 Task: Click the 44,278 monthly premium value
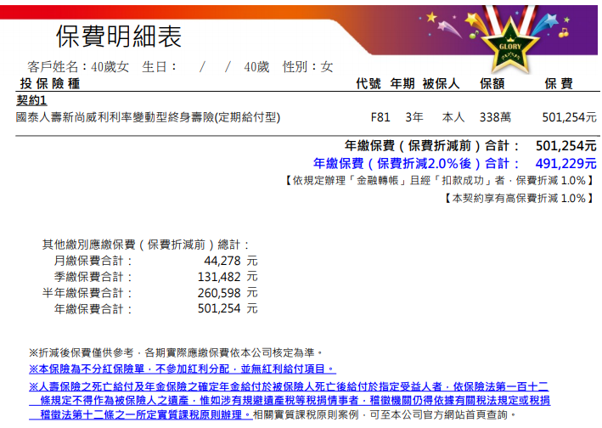[x=222, y=261]
